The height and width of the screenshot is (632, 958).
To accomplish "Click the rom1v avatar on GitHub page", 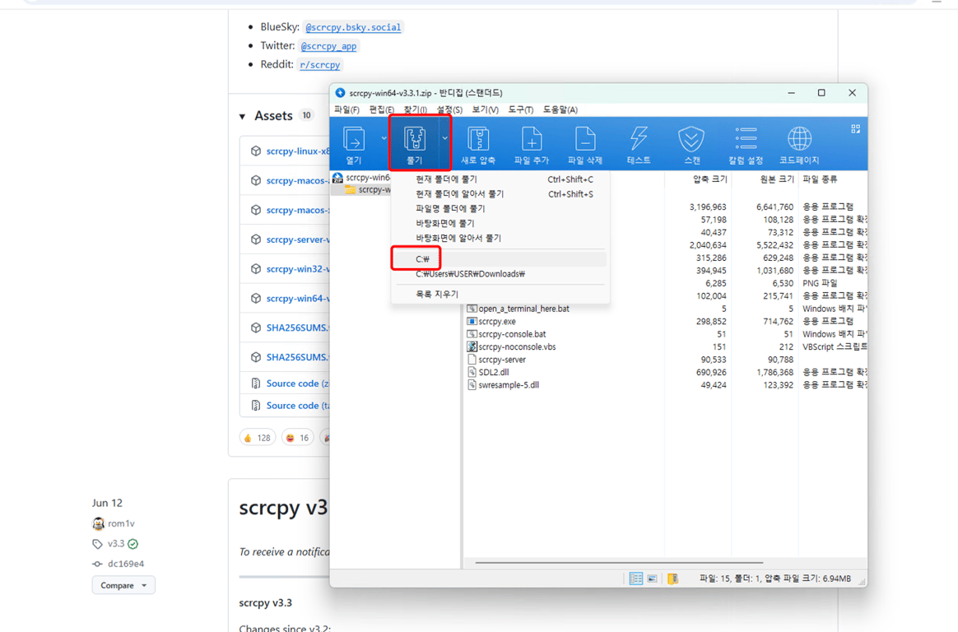I will (99, 523).
